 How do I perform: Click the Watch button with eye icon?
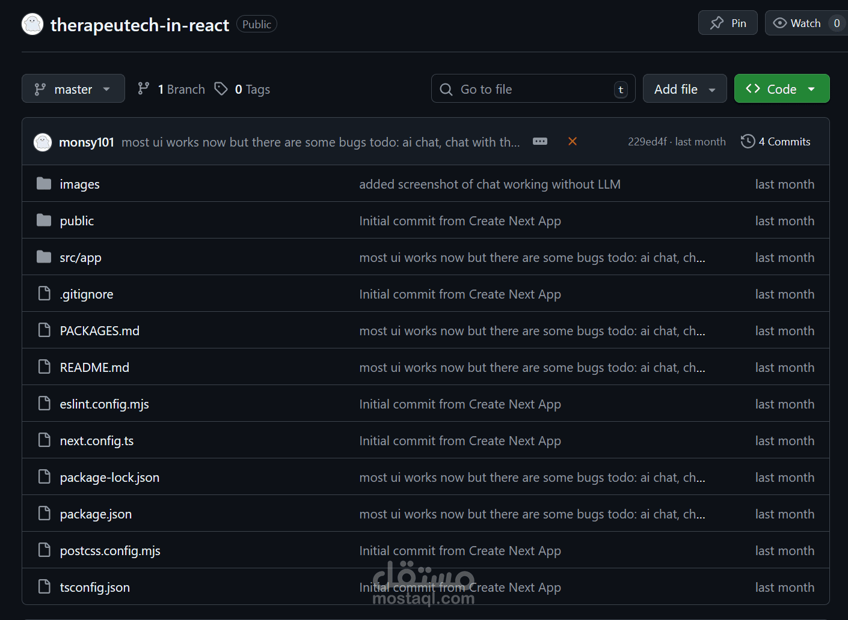pos(807,23)
